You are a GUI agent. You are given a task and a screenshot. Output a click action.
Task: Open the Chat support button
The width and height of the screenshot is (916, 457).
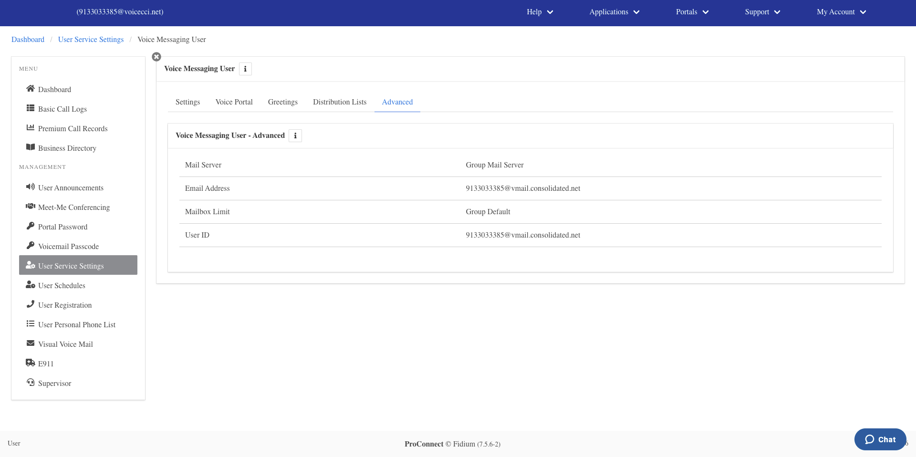click(880, 439)
